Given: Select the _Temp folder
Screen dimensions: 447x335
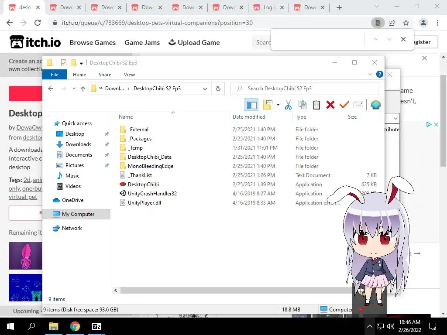Looking at the screenshot, I should pos(135,148).
